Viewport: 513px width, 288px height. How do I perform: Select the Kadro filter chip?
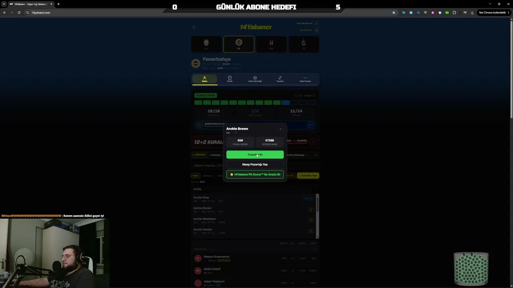[x=196, y=176]
